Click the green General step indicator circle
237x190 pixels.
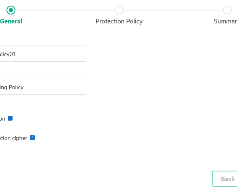pos(11,10)
